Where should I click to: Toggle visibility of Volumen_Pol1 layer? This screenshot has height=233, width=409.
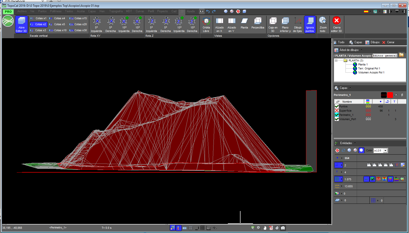pyautogui.click(x=337, y=119)
